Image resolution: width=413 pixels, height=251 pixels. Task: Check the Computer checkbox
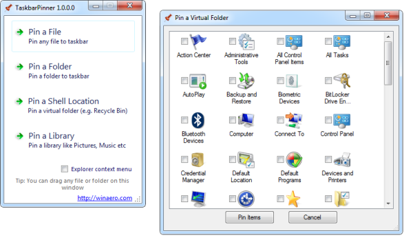(x=233, y=120)
